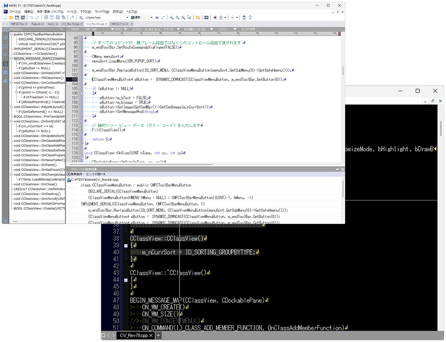Check the box beside DECLARE_SERIAL search result
Screen dimensions: 446x342
tap(72, 191)
